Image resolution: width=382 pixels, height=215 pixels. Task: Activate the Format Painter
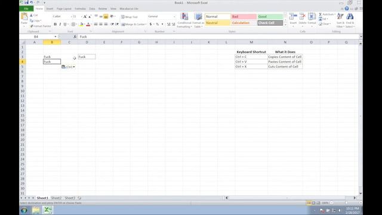pos(40,26)
